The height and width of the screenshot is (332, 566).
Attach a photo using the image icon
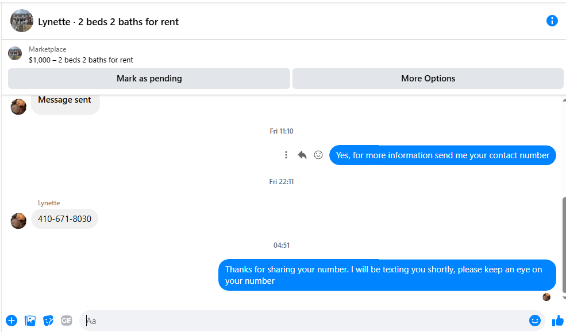click(x=30, y=321)
